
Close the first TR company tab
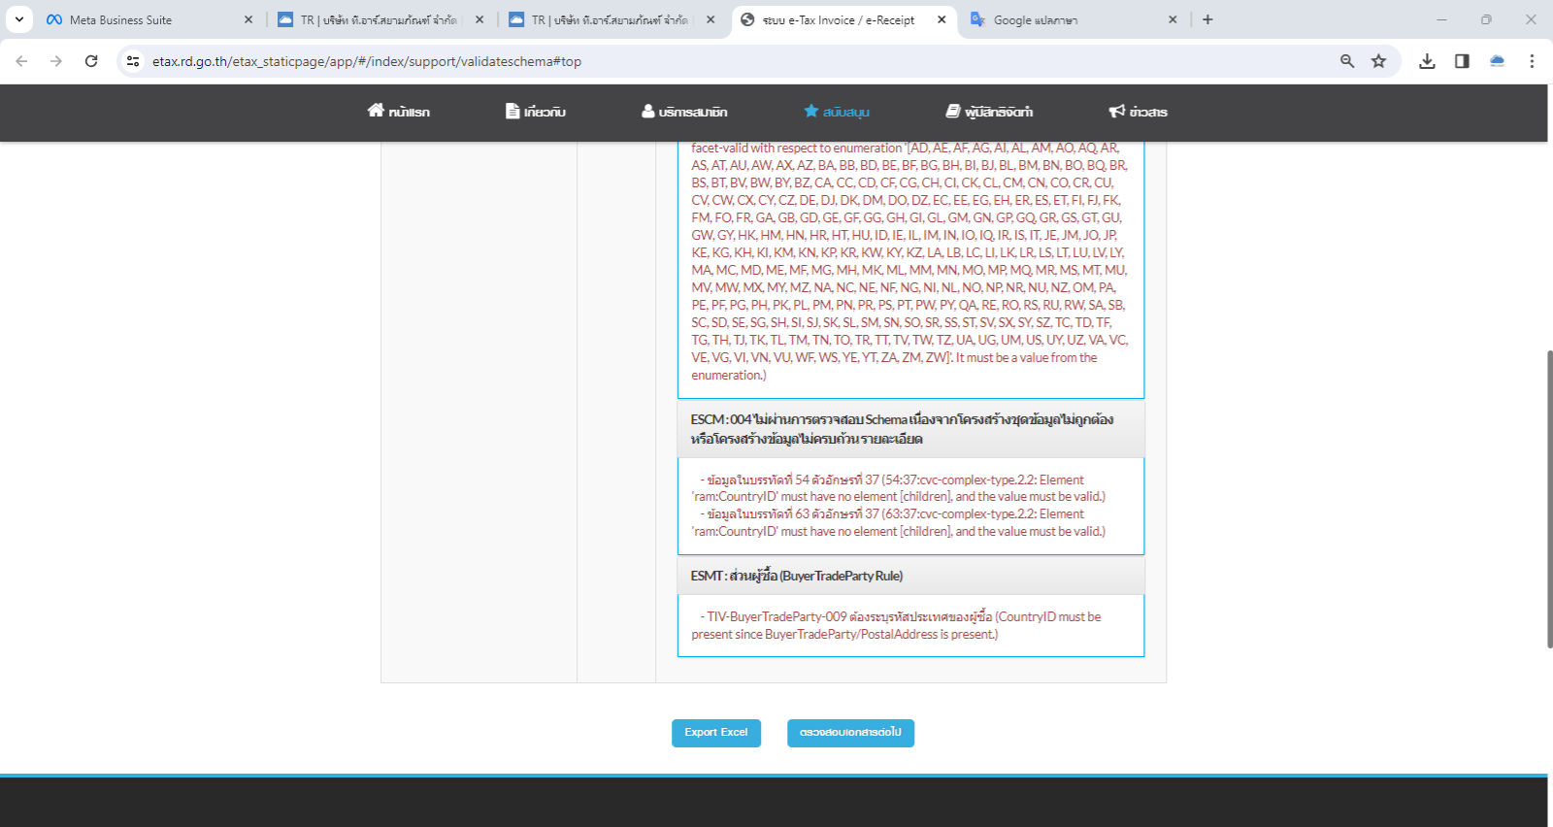pyautogui.click(x=479, y=19)
